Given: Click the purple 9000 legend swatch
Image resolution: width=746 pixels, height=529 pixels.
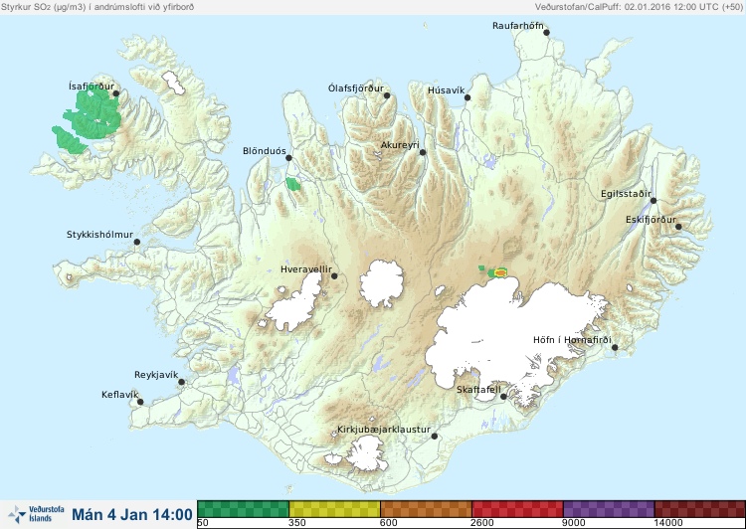Looking at the screenshot, I should (x=609, y=509).
